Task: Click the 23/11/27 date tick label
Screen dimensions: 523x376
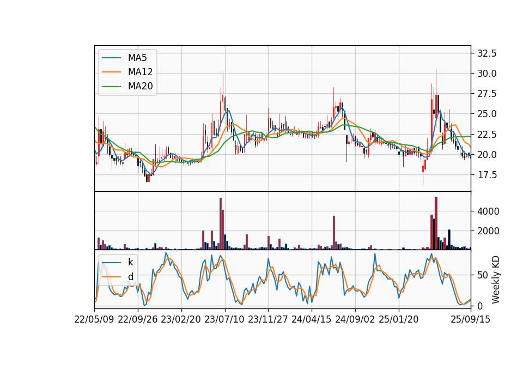Action: click(x=268, y=319)
